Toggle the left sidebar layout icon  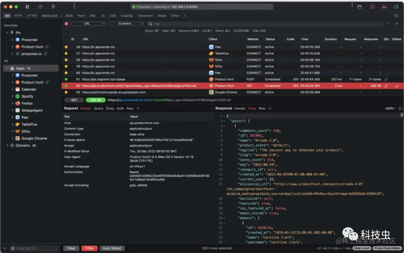pos(373,7)
